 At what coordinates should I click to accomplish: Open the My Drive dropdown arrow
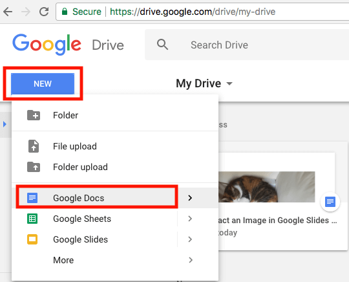229,83
